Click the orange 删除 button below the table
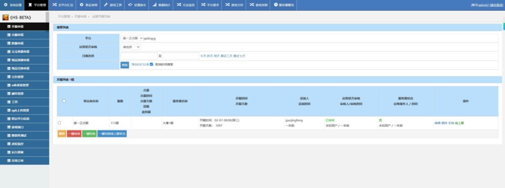Viewport: 505px width, 188px height. pyautogui.click(x=62, y=134)
